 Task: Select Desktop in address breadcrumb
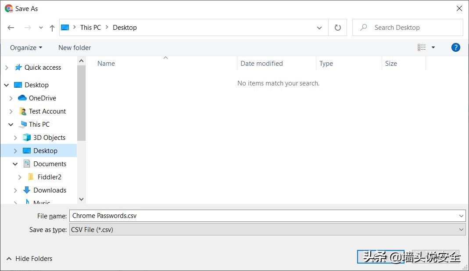pyautogui.click(x=125, y=28)
